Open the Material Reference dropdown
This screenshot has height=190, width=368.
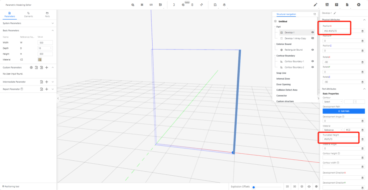(x=332, y=130)
